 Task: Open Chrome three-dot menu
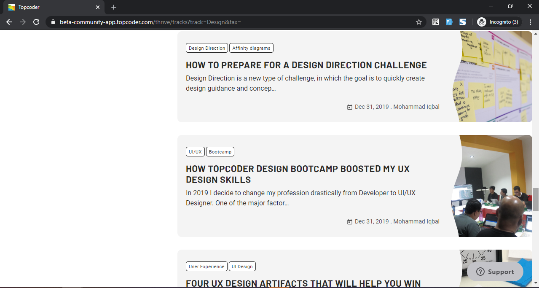tap(530, 22)
